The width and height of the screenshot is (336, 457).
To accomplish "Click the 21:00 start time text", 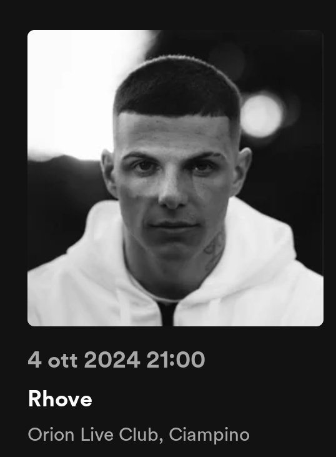I will tap(176, 359).
